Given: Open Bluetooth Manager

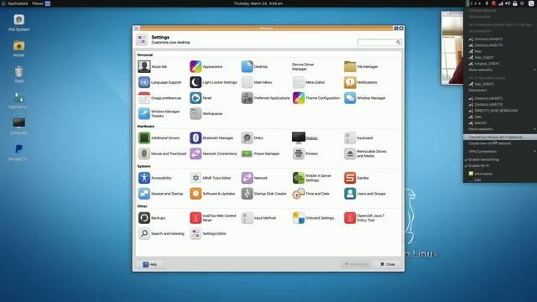Looking at the screenshot, I should pyautogui.click(x=211, y=138).
